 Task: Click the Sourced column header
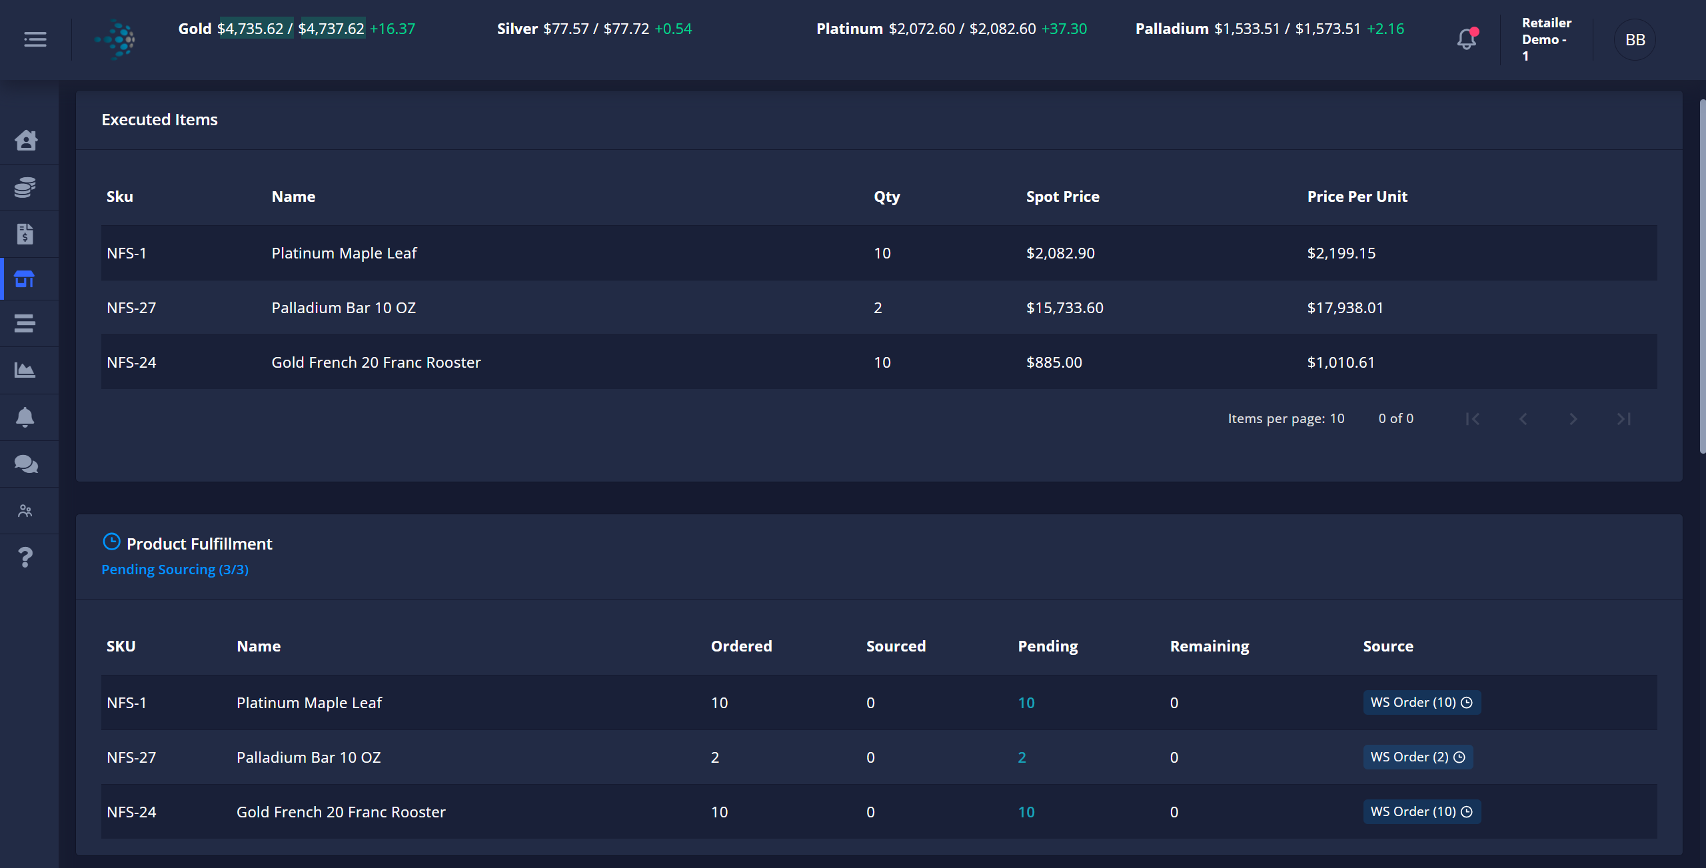pos(896,646)
